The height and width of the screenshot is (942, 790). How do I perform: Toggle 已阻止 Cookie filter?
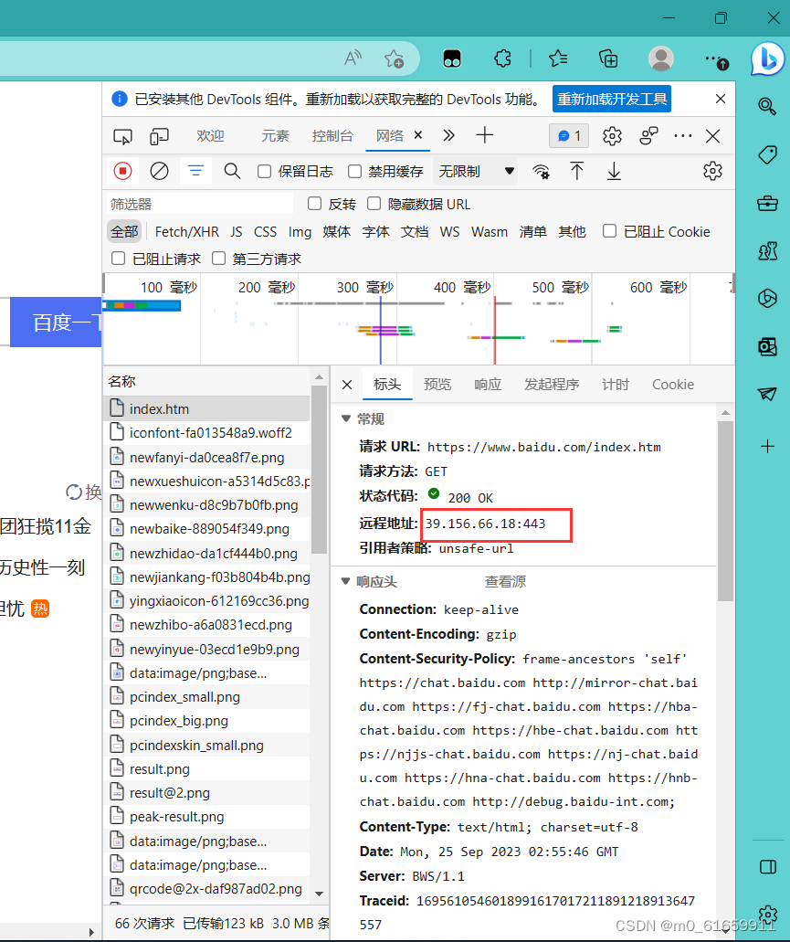[609, 231]
